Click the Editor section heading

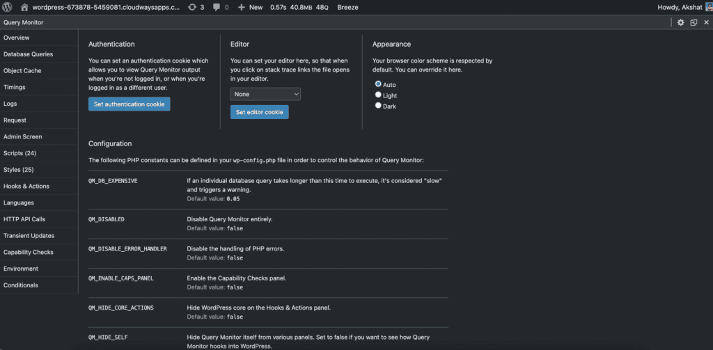(x=240, y=45)
